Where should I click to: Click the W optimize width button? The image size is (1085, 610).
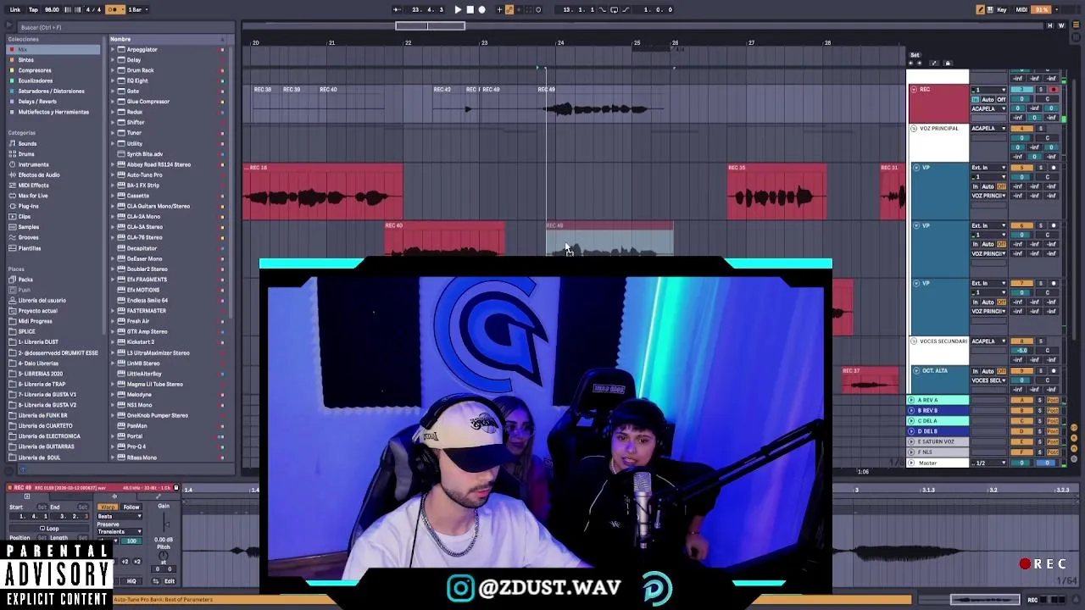[x=1060, y=26]
